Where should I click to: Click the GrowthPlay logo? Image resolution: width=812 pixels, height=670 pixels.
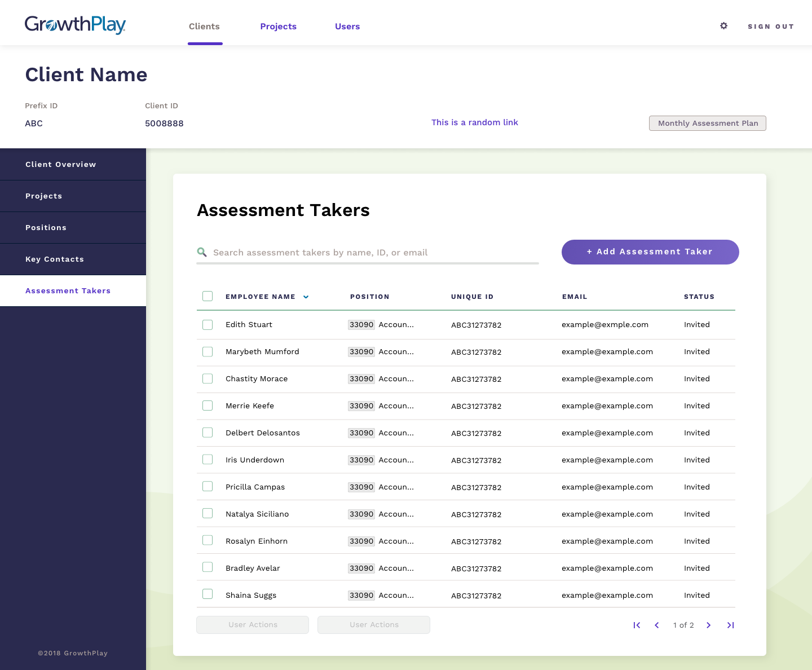75,25
